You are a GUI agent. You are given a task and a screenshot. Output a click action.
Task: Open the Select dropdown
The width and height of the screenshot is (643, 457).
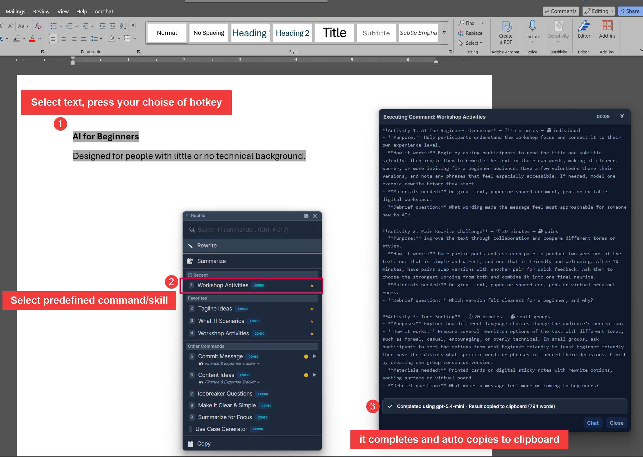[x=471, y=43]
